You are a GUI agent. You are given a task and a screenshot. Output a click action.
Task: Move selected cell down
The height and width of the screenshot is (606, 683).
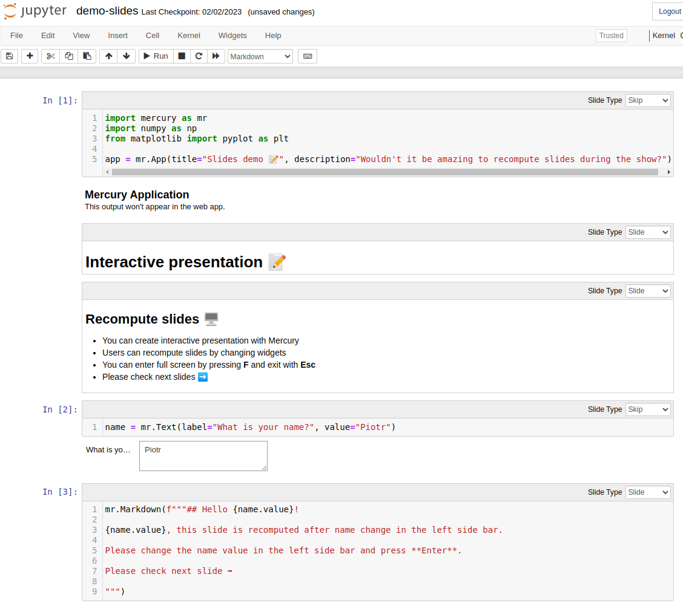point(126,56)
